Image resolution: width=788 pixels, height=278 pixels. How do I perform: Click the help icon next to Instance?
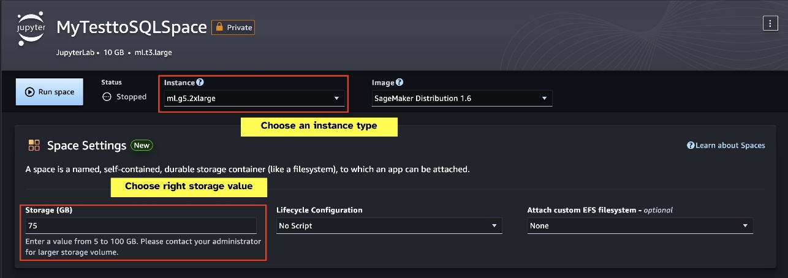click(200, 82)
